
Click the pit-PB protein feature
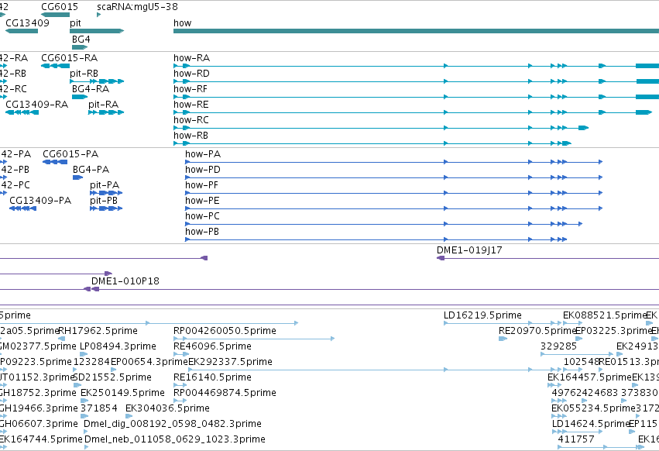point(106,208)
